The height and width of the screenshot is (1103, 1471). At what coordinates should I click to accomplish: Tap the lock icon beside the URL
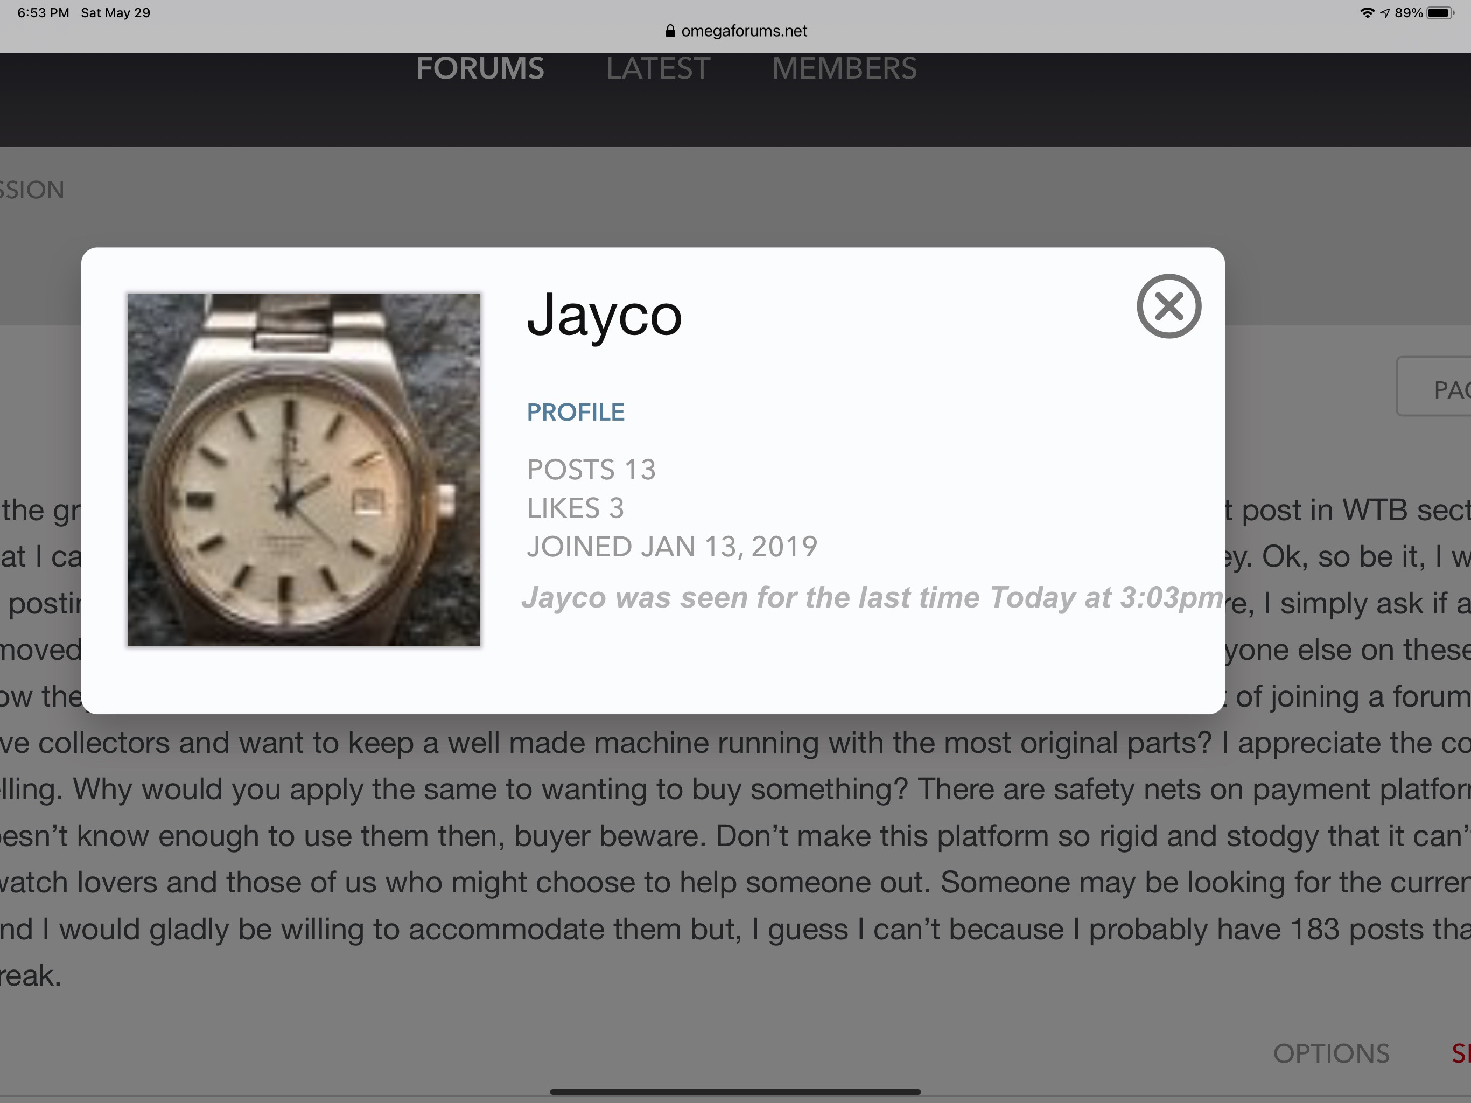(x=670, y=31)
